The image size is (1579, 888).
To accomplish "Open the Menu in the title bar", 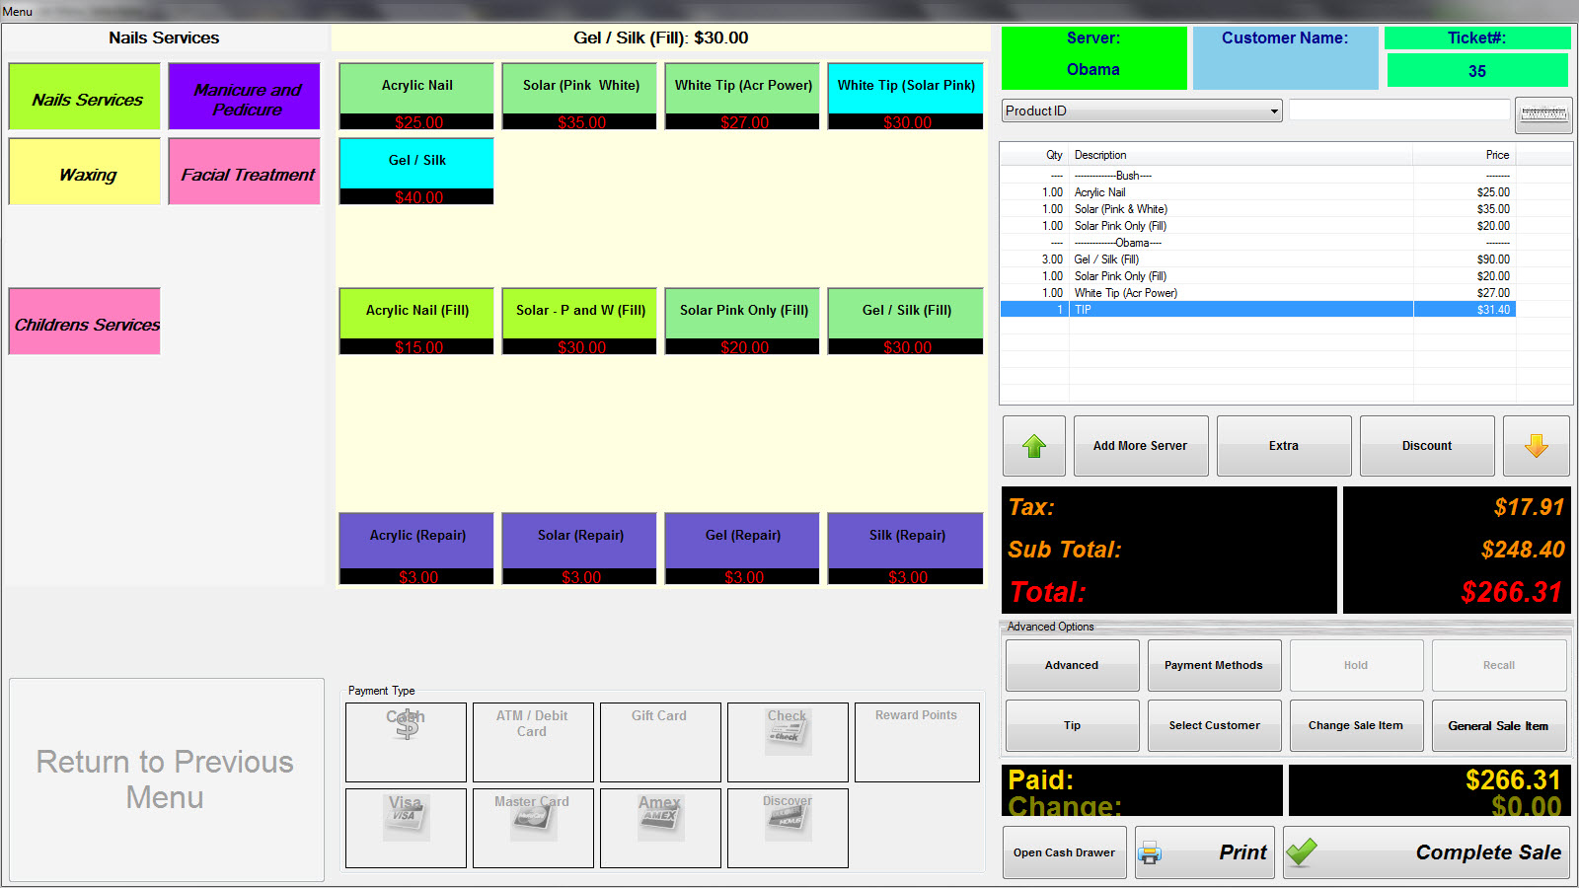I will pos(18,12).
